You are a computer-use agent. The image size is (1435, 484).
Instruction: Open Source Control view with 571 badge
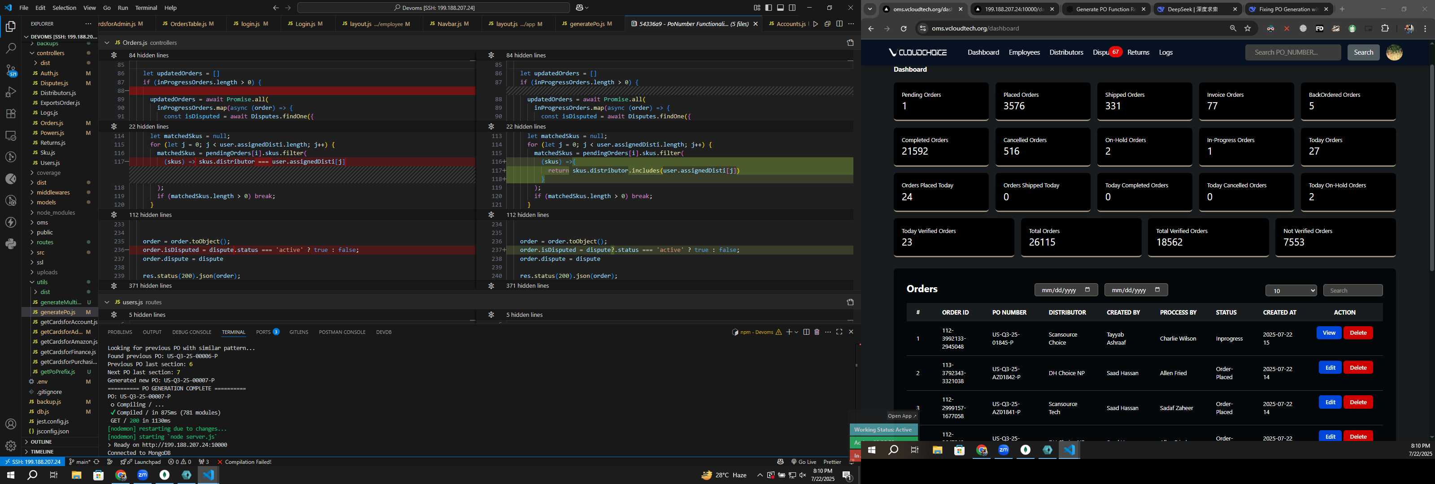11,70
